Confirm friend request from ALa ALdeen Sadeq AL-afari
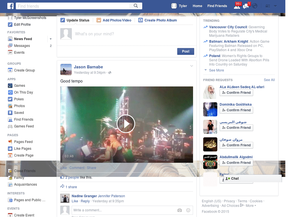Screen dimensions: 289x217 click(x=236, y=93)
